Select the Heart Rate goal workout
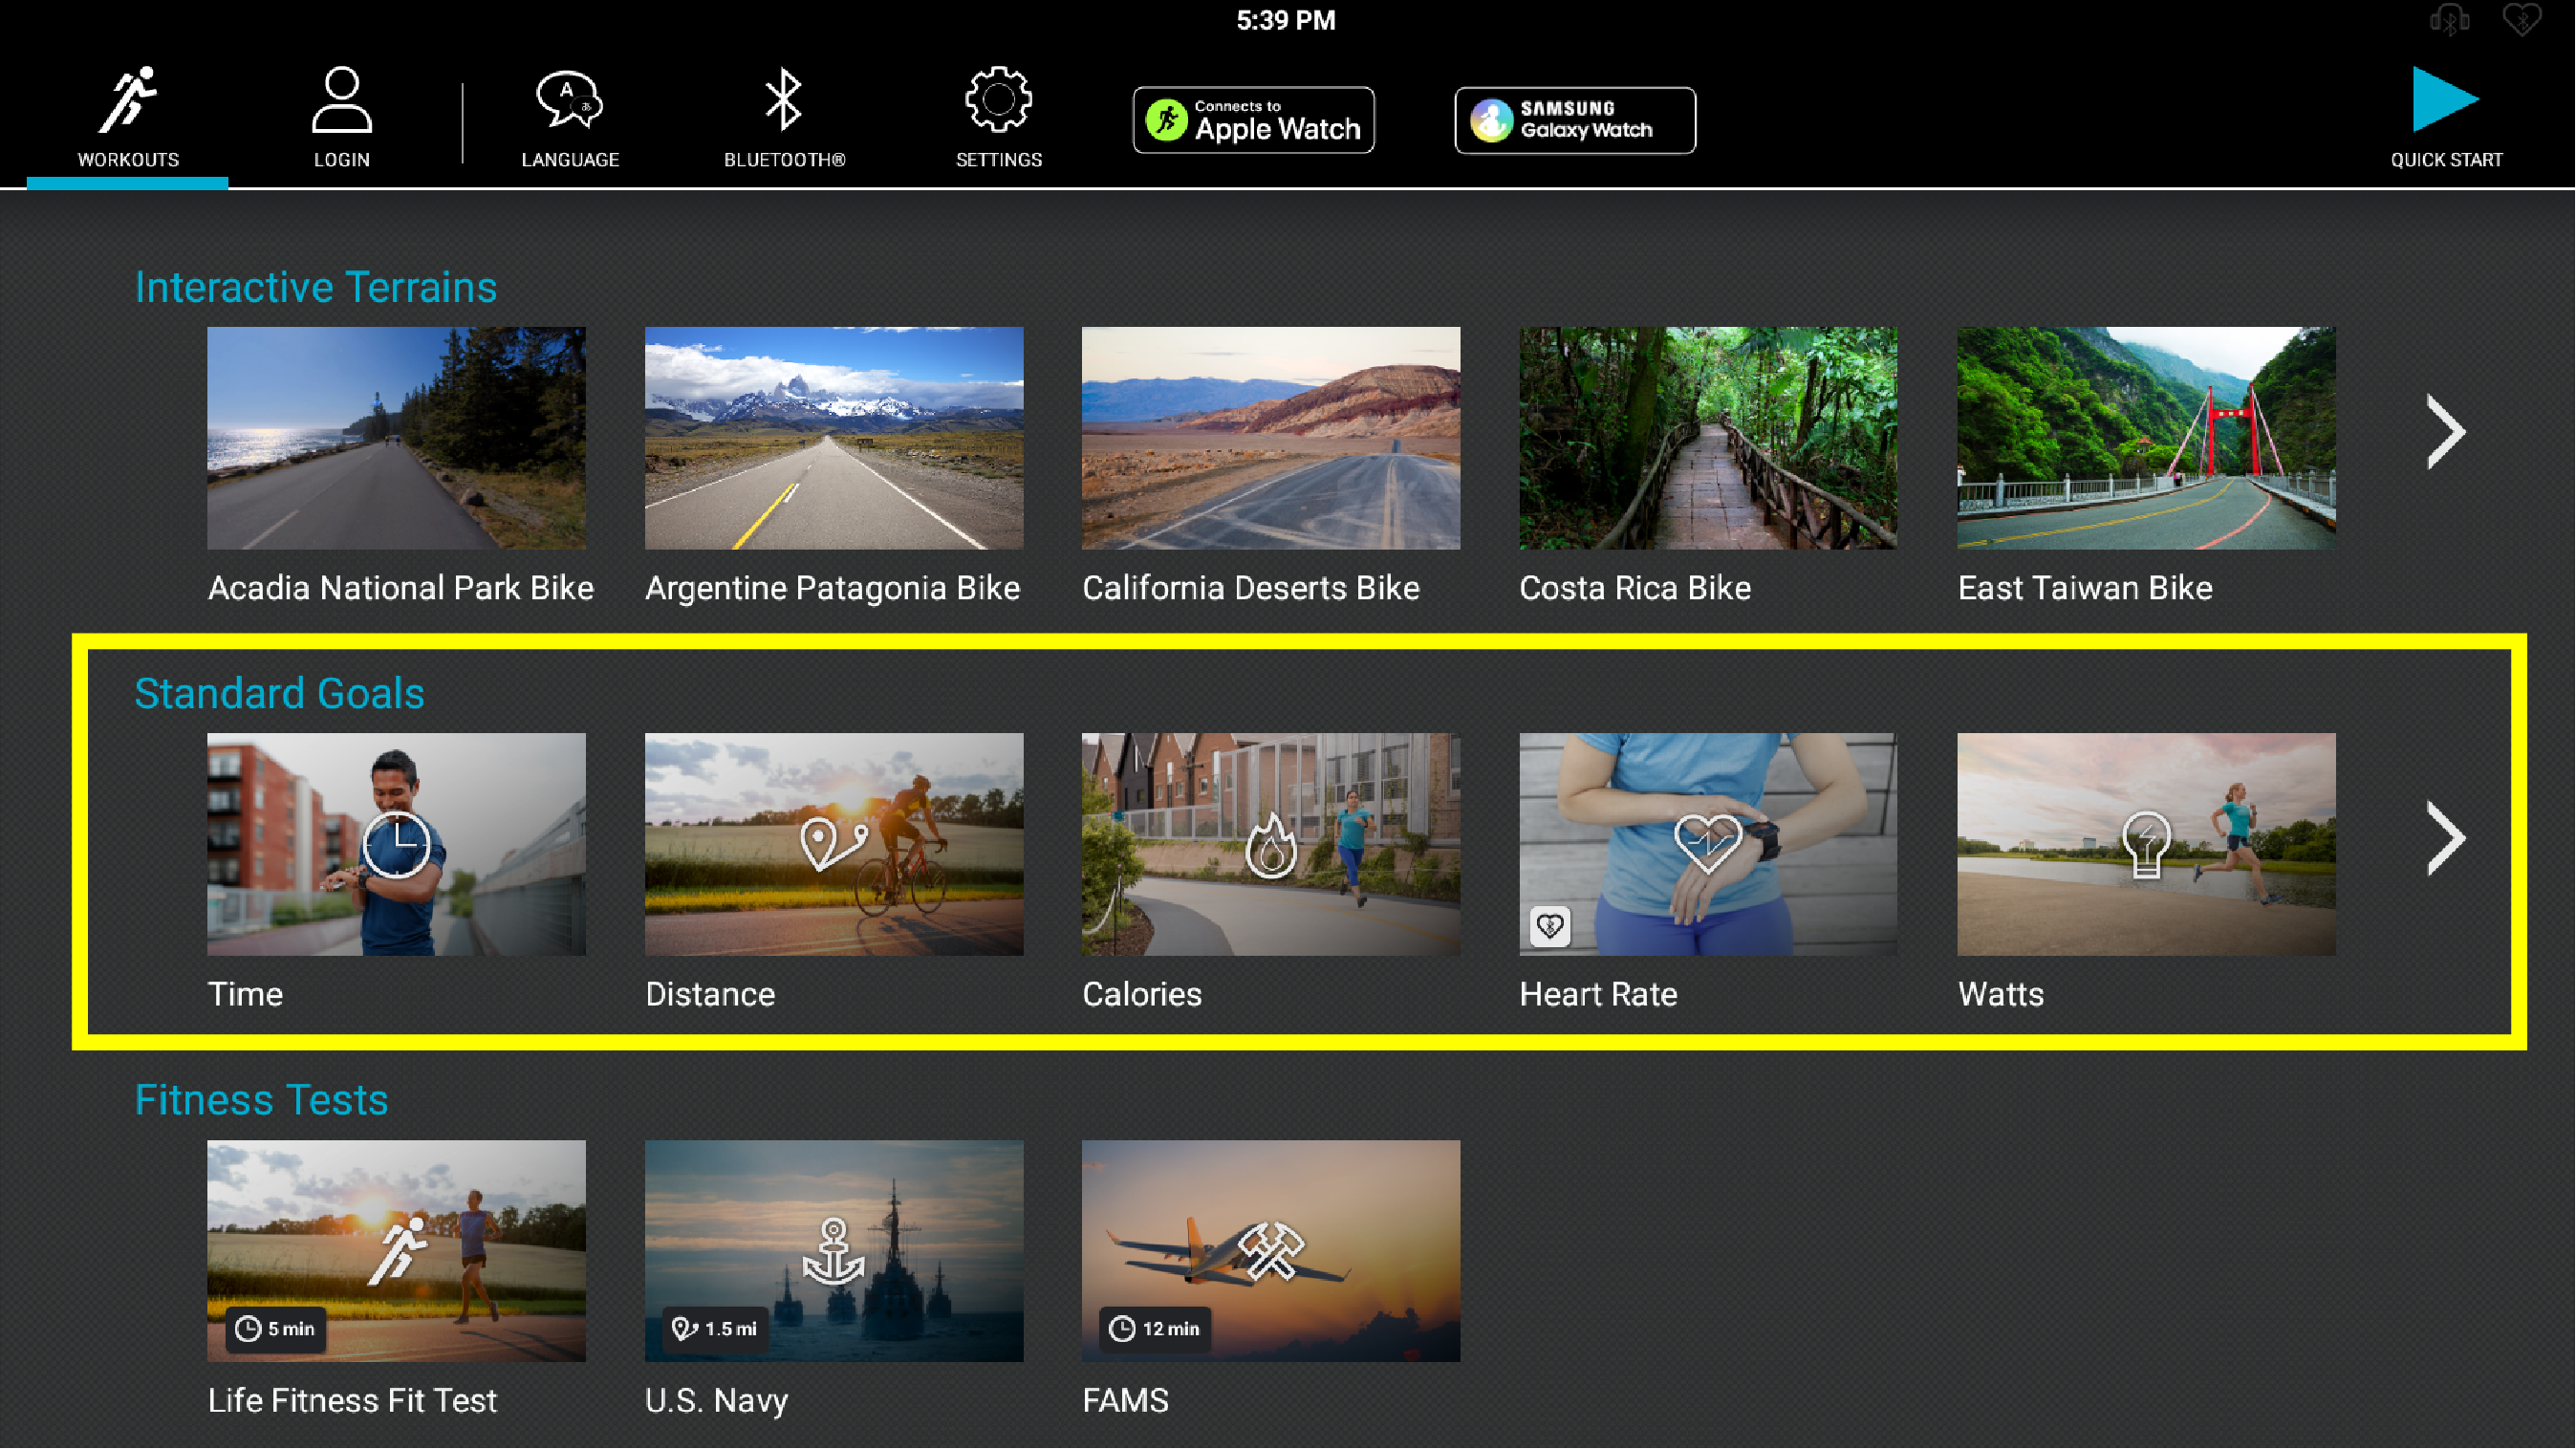 (1708, 872)
